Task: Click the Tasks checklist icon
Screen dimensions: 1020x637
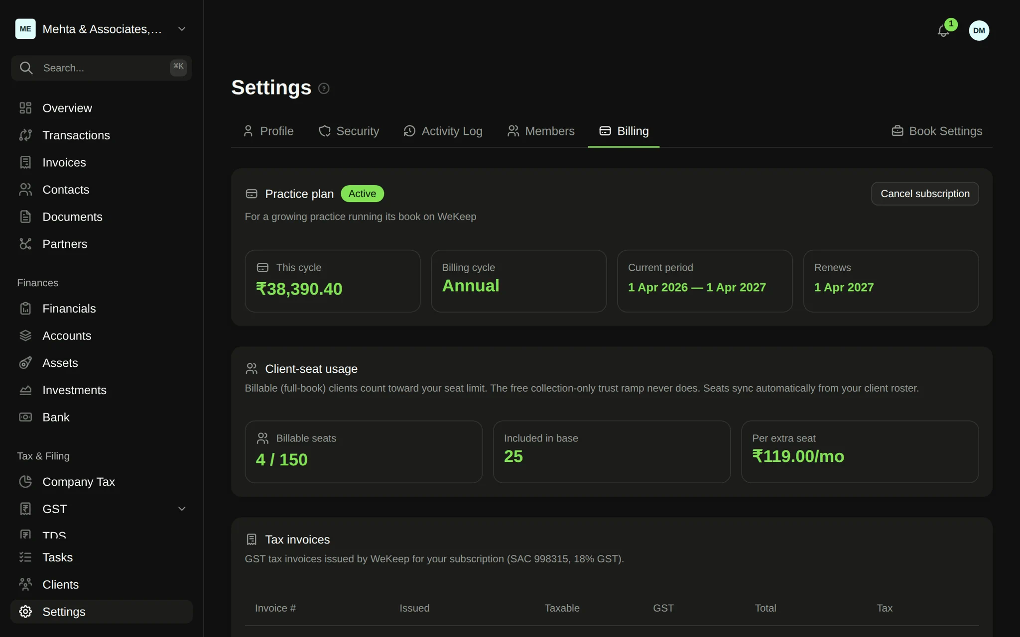Action: pyautogui.click(x=25, y=557)
